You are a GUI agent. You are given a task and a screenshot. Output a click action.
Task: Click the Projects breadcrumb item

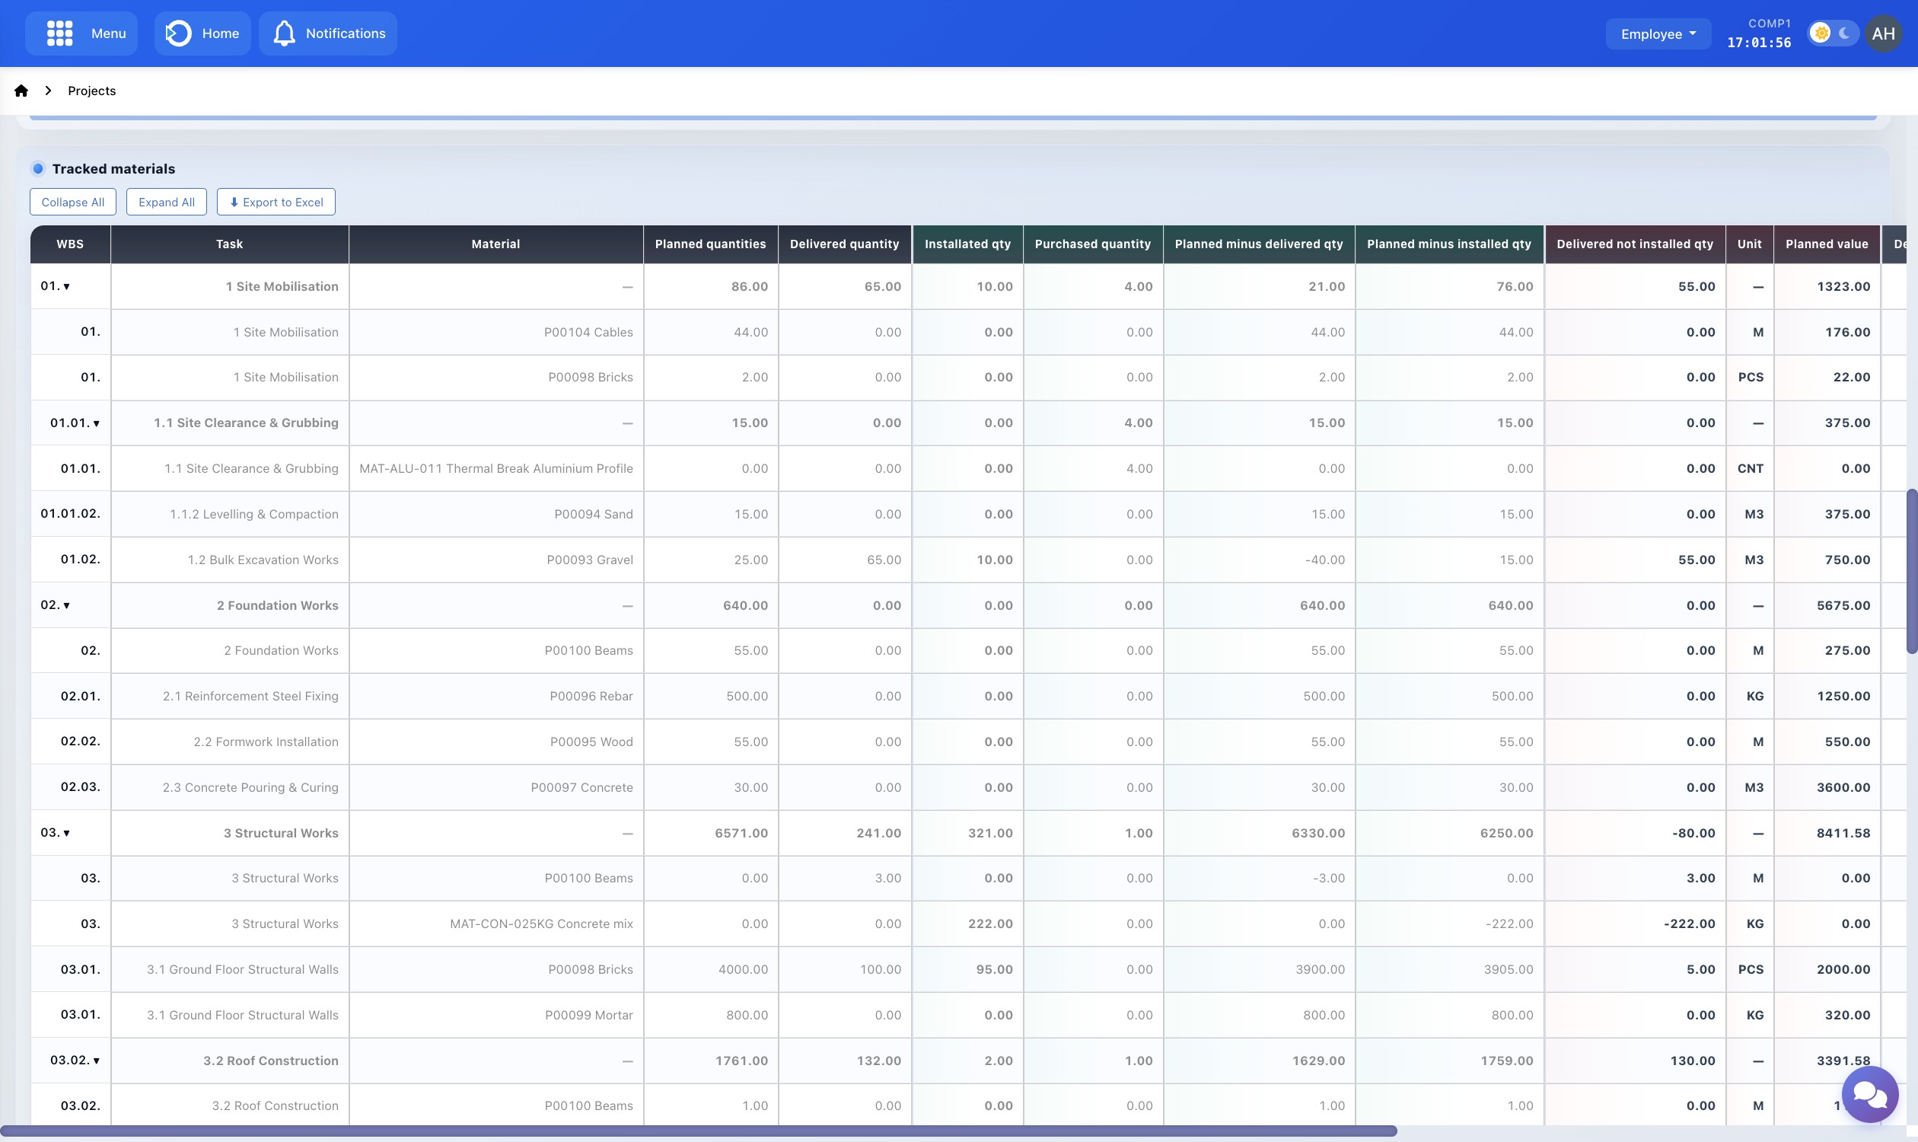(x=91, y=91)
